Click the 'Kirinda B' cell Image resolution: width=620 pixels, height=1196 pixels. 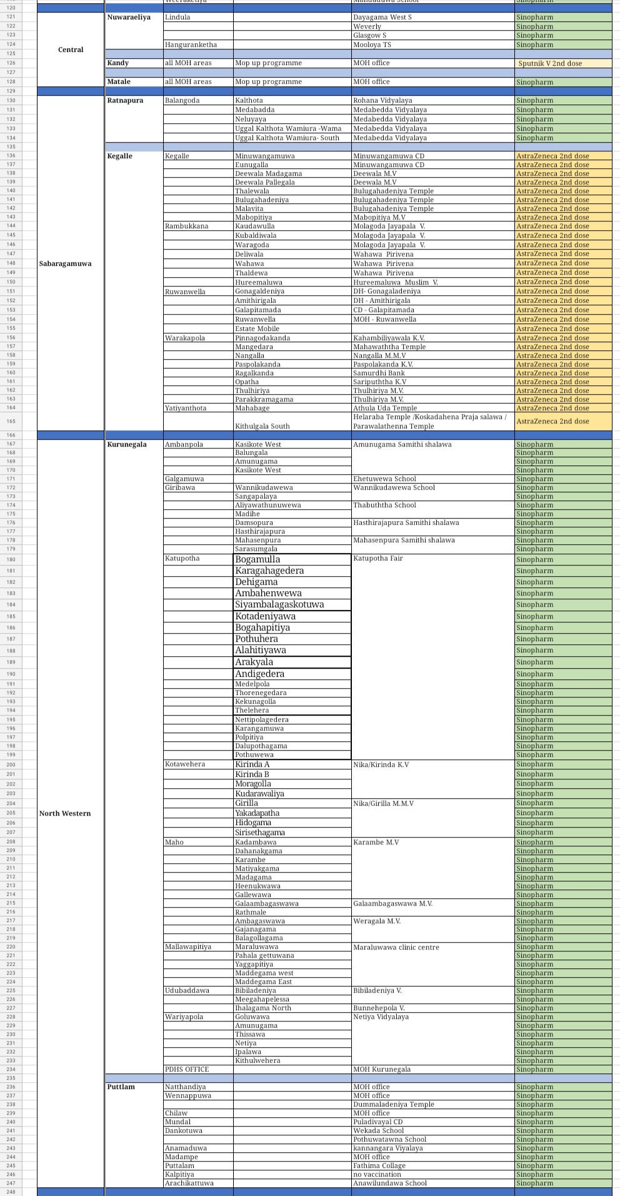tap(292, 774)
